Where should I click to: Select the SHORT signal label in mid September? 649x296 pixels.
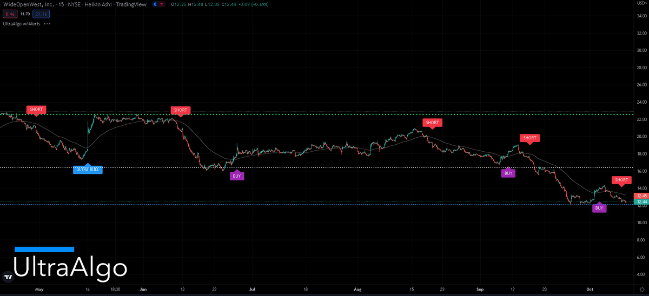pos(529,138)
